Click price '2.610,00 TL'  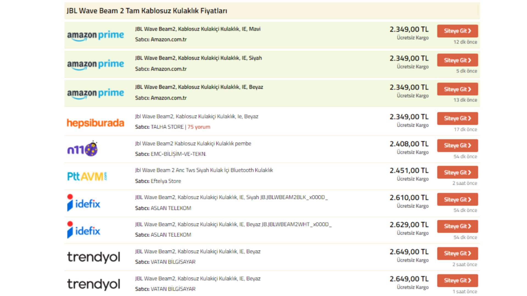coord(409,198)
